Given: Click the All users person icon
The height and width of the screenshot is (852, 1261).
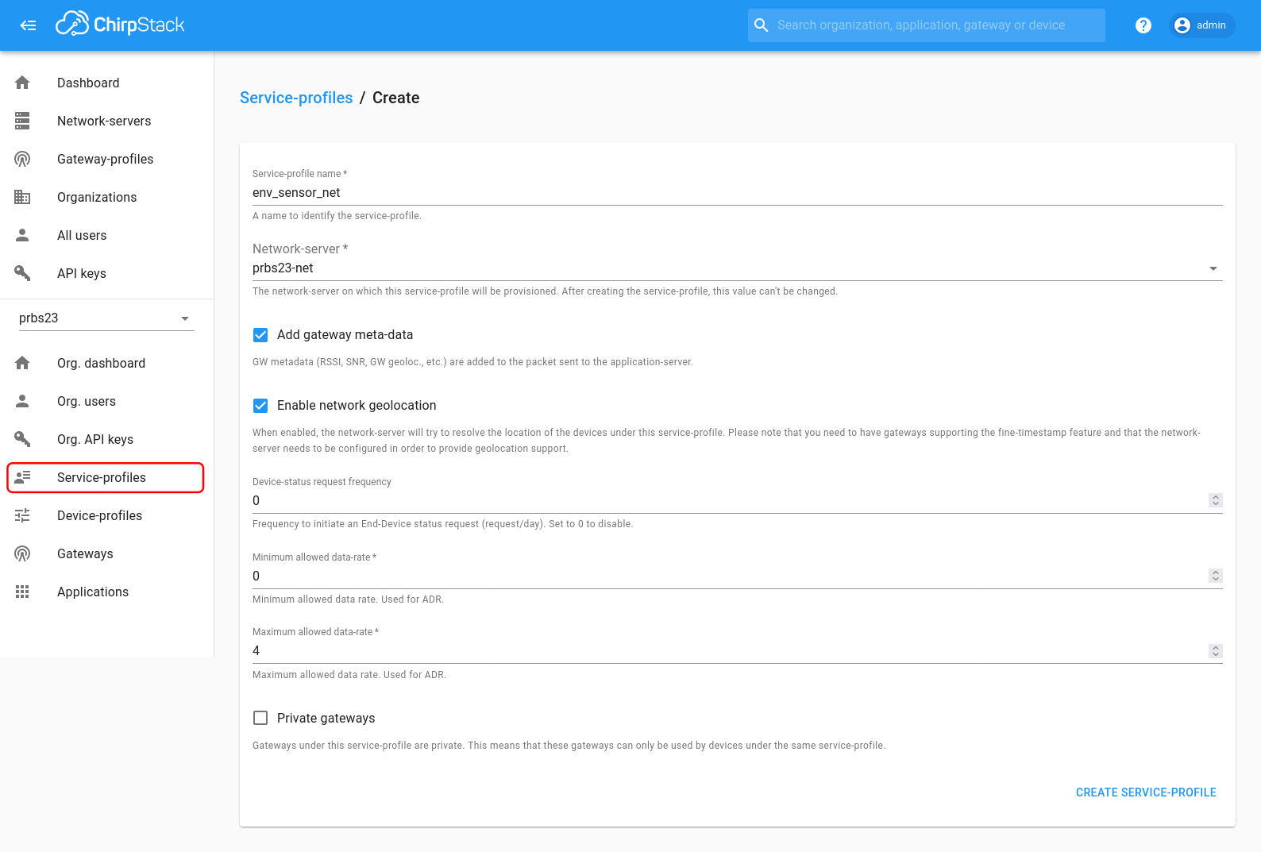Looking at the screenshot, I should coord(22,235).
